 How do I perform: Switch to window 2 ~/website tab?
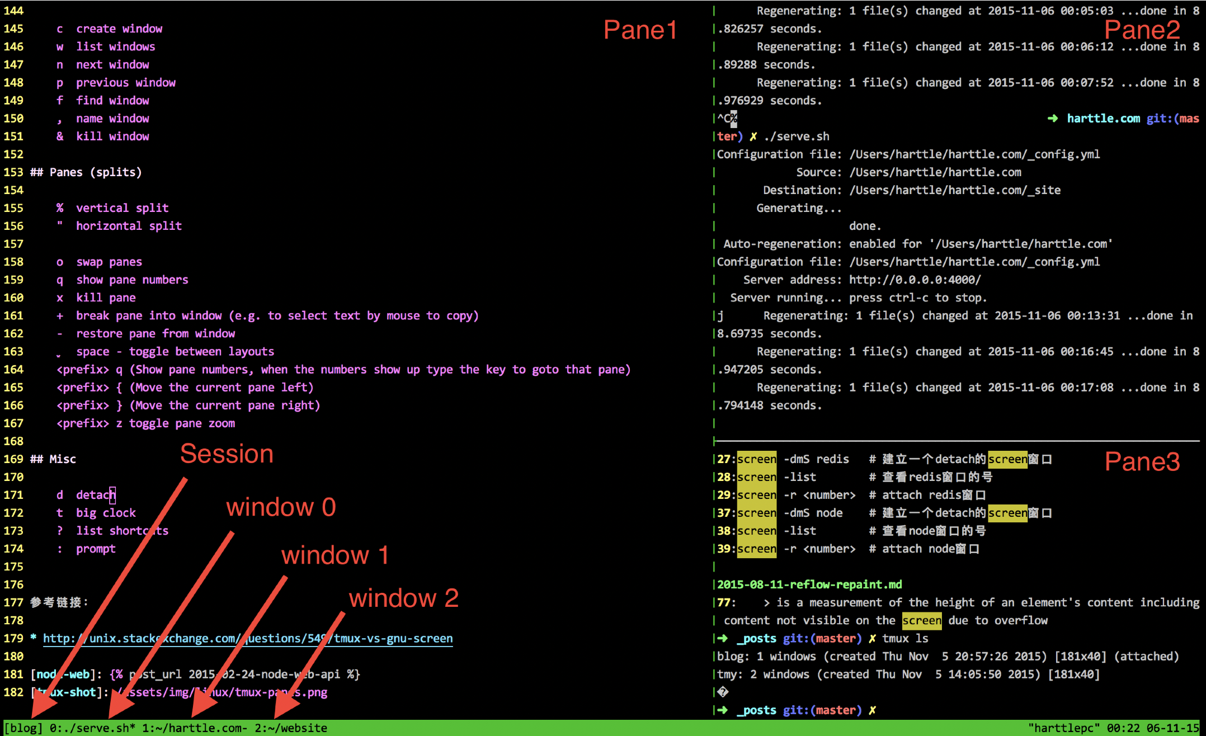point(291,728)
